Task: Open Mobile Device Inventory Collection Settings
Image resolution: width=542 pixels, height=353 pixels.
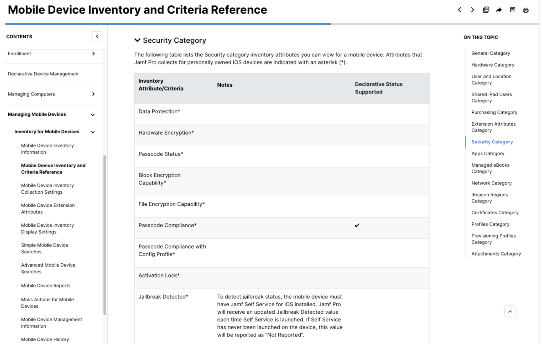Action: (47, 189)
